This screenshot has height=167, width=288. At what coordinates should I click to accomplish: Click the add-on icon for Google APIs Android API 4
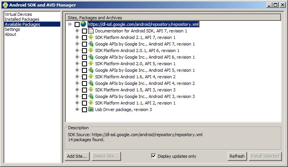91,83
